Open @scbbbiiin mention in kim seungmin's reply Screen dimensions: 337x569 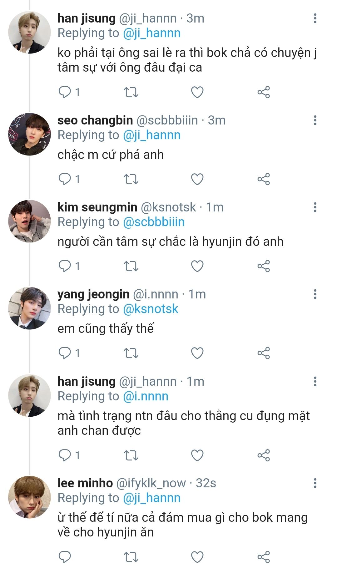(x=154, y=222)
